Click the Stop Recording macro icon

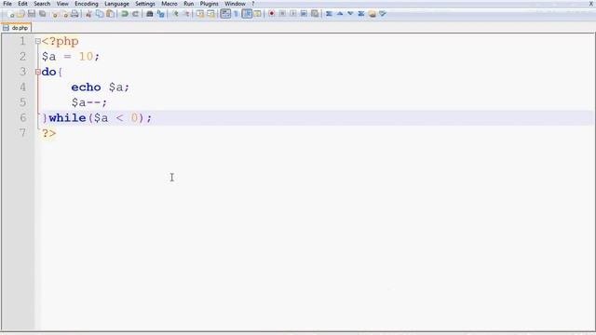tap(282, 14)
